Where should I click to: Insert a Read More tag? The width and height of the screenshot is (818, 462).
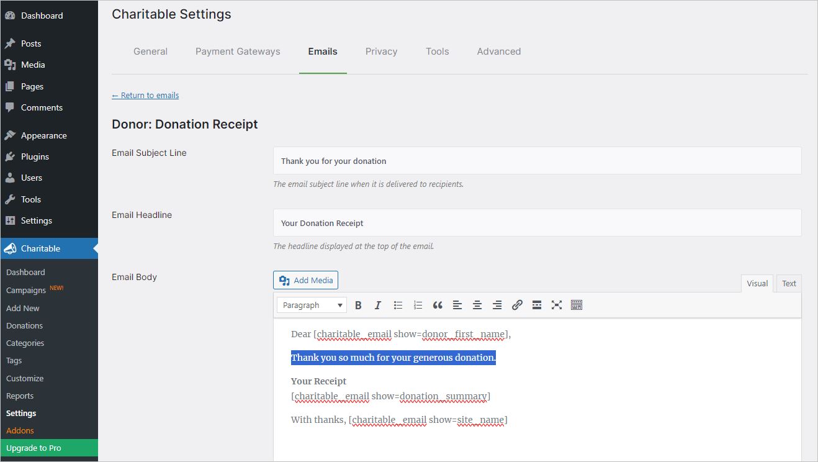point(537,305)
